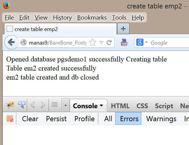Clear the console output

point(30,119)
